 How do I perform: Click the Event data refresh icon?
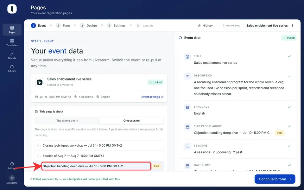180,38
